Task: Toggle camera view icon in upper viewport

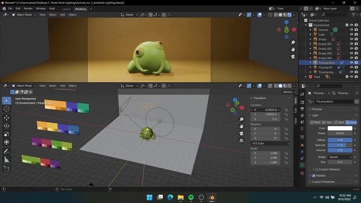Action: point(293,56)
